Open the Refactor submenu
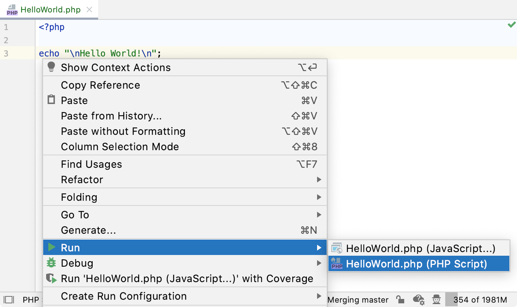 [185, 180]
